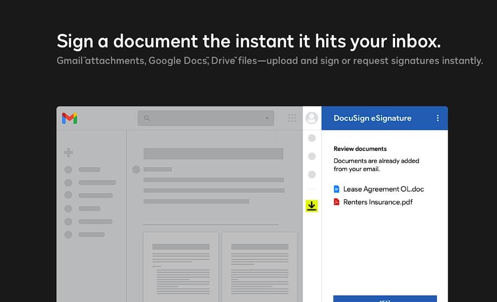Open the search options dropdown arrow
Image resolution: width=497 pixels, height=302 pixels.
coord(267,118)
